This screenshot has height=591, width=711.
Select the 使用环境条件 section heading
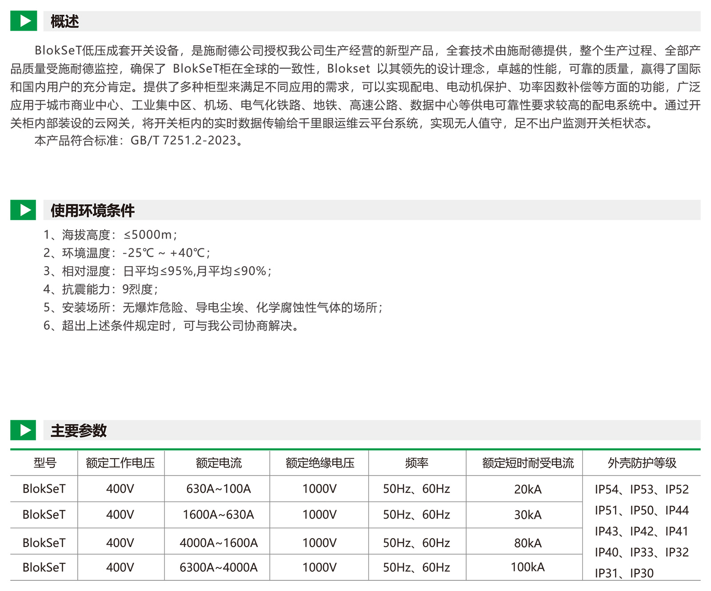tap(92, 210)
